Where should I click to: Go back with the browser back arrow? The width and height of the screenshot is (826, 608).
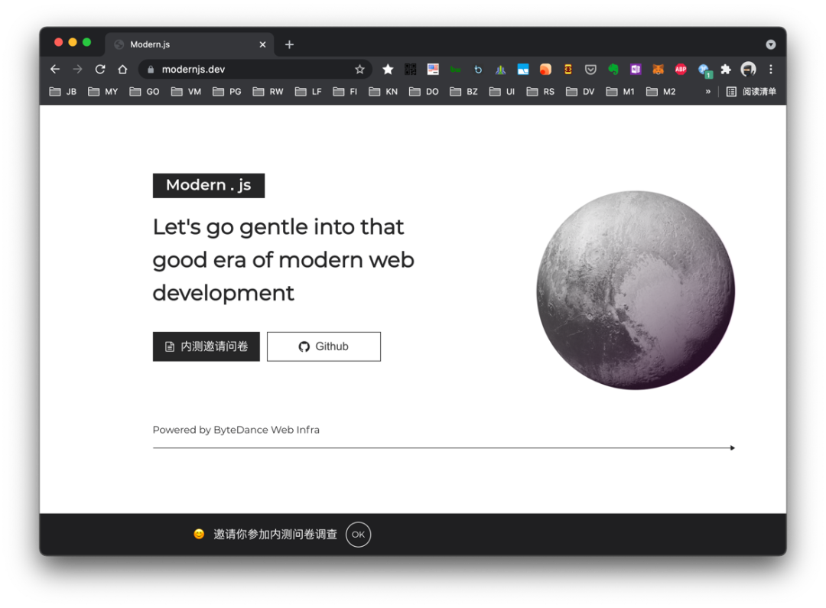[x=55, y=69]
